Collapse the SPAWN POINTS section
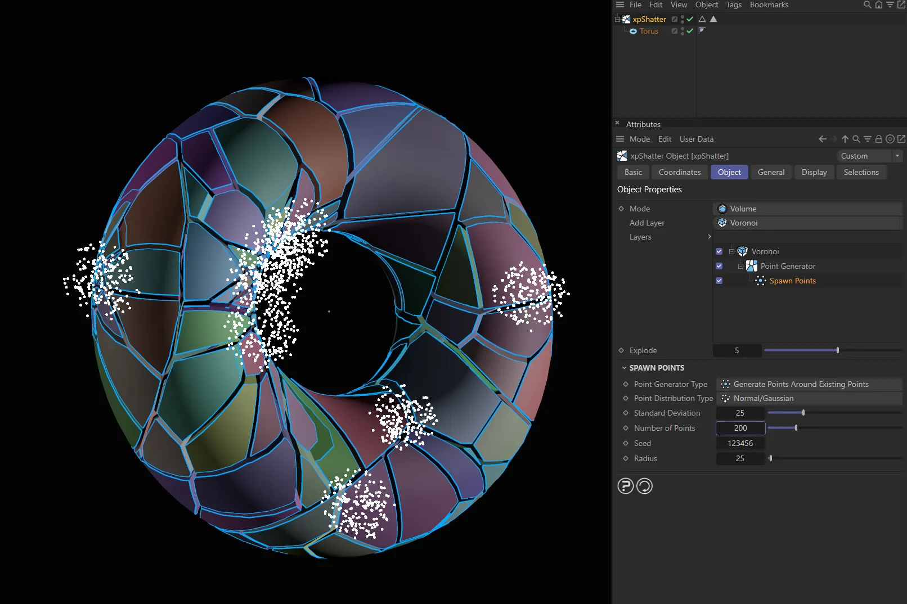Image resolution: width=907 pixels, height=604 pixels. [x=624, y=368]
